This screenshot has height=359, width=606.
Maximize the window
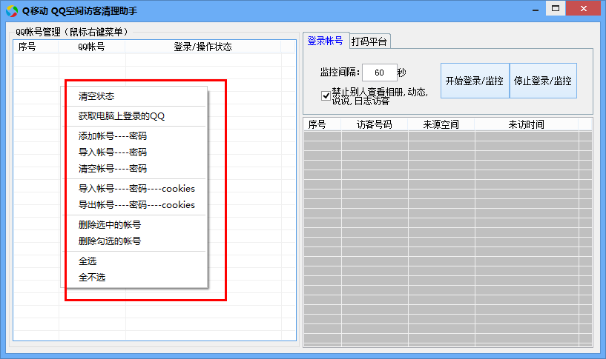click(556, 8)
